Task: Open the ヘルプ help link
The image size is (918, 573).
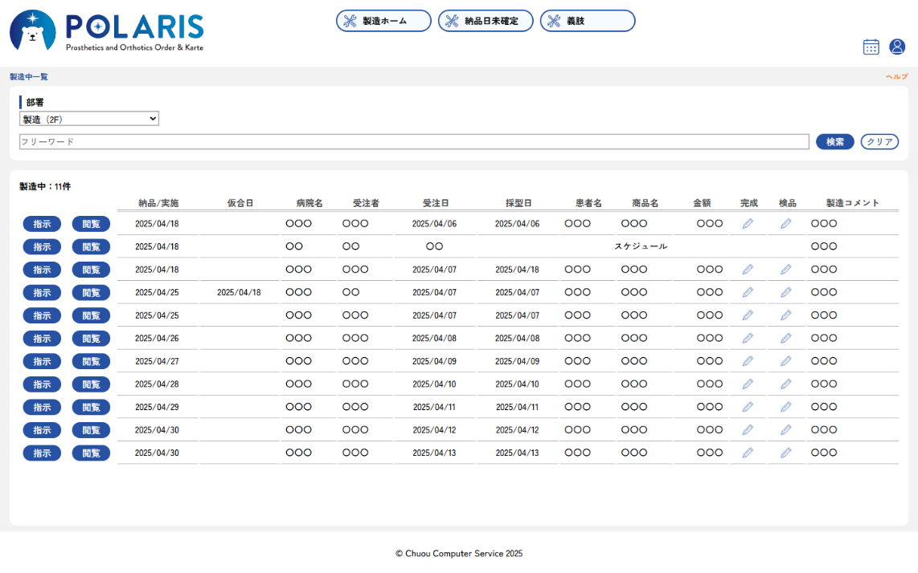Action: click(896, 77)
